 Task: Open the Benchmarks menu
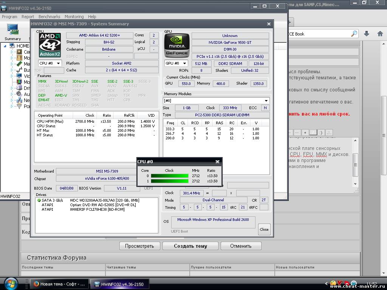click(x=49, y=17)
